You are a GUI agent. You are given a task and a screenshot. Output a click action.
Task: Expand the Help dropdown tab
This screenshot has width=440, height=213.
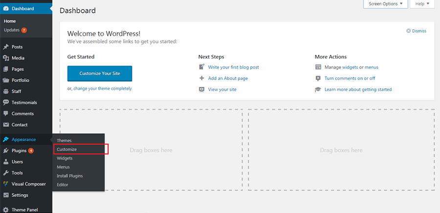tap(422, 4)
